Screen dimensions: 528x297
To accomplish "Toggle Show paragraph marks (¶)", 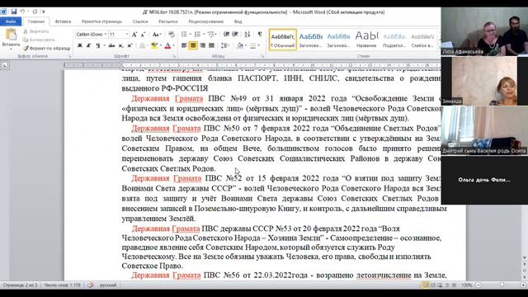I will coord(260,35).
